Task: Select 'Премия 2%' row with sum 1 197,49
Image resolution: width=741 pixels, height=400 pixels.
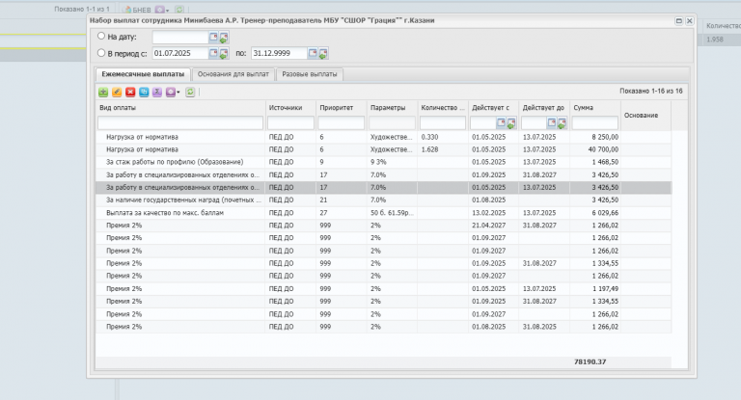Action: 383,289
